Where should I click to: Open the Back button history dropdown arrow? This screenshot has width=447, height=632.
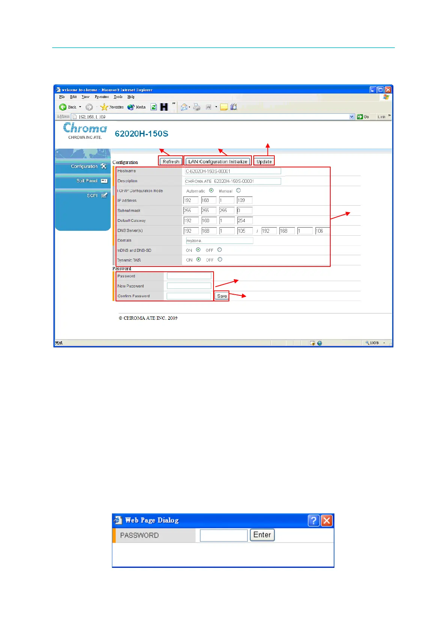pos(80,107)
